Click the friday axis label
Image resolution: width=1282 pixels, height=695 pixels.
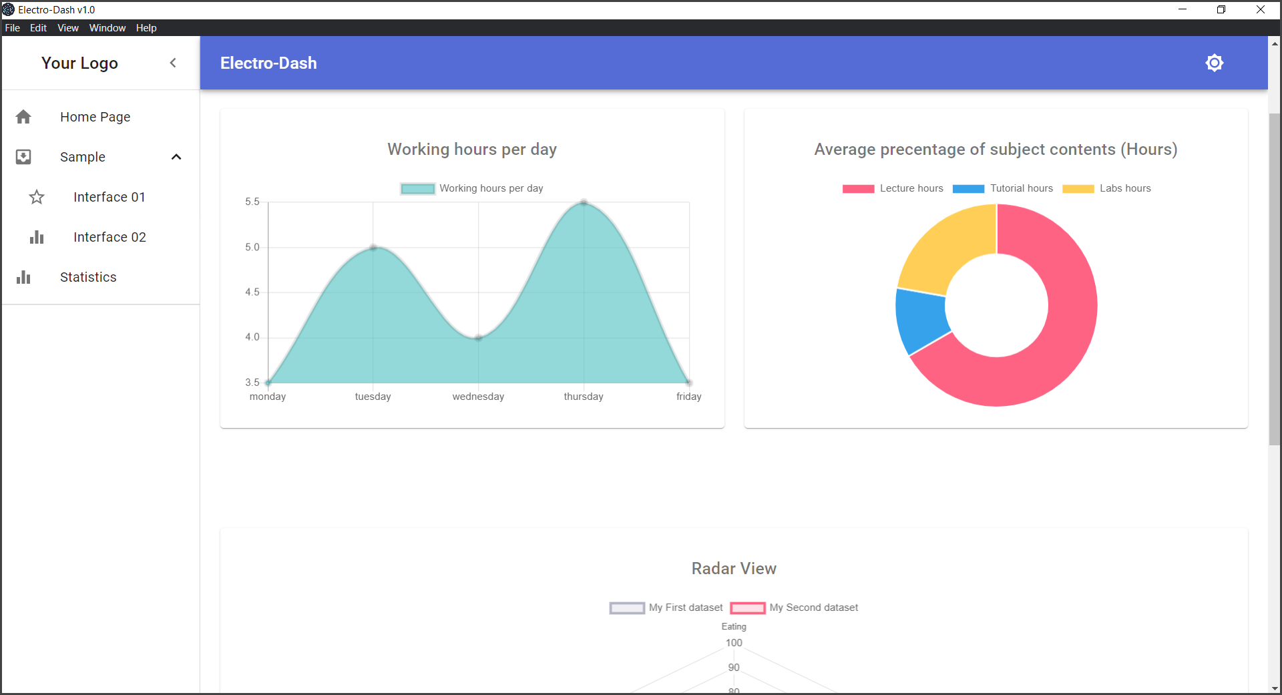click(x=689, y=397)
